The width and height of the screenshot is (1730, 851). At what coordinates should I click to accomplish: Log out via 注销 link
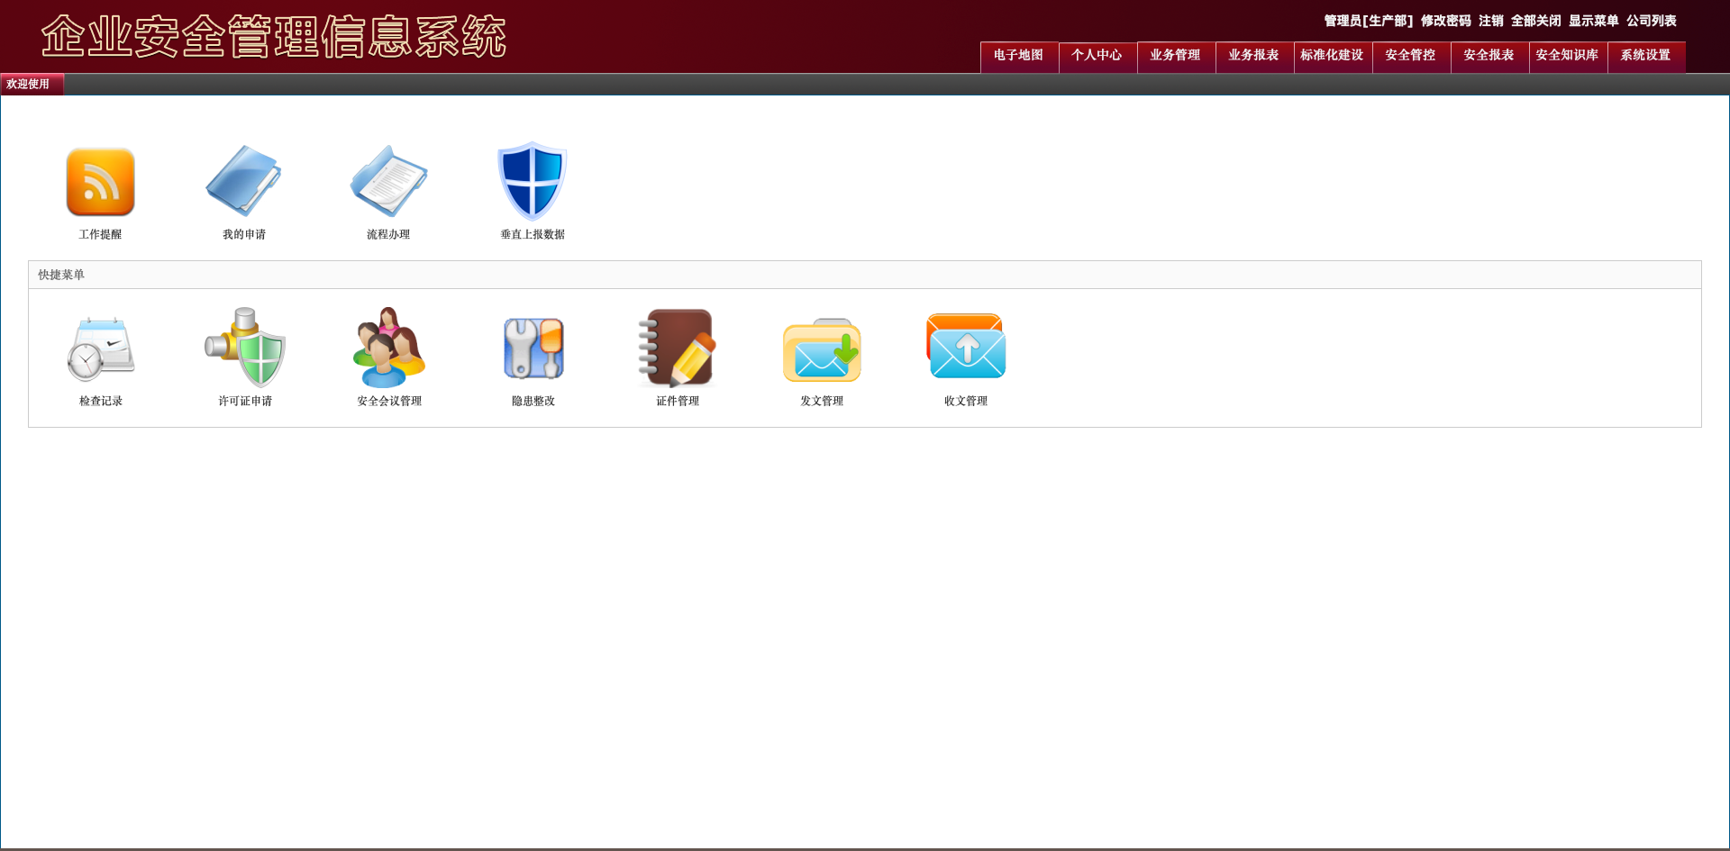[1490, 21]
